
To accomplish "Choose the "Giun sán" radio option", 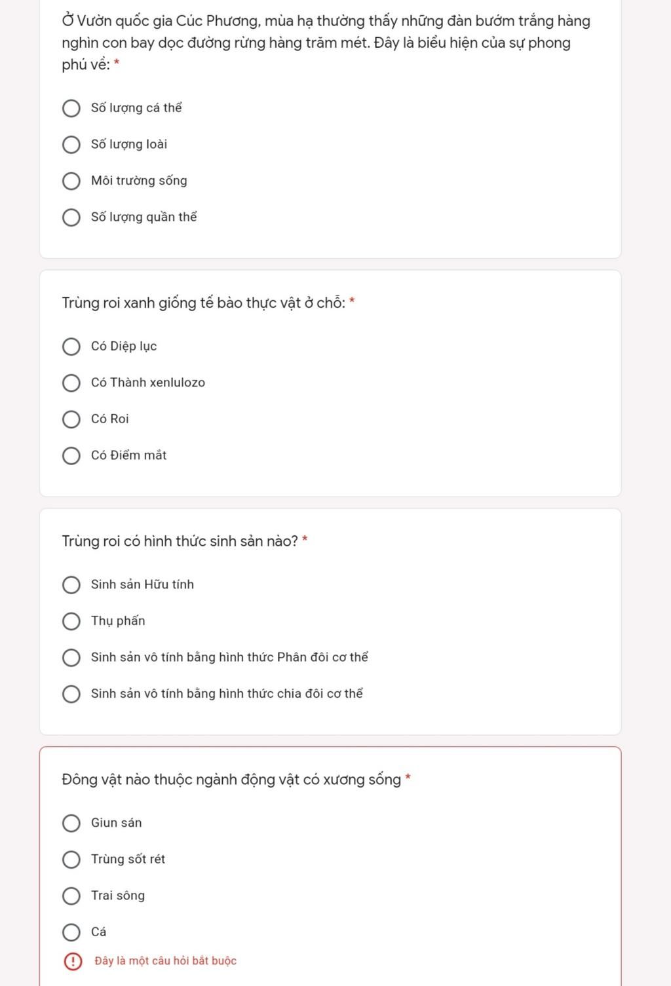I will coord(71,823).
